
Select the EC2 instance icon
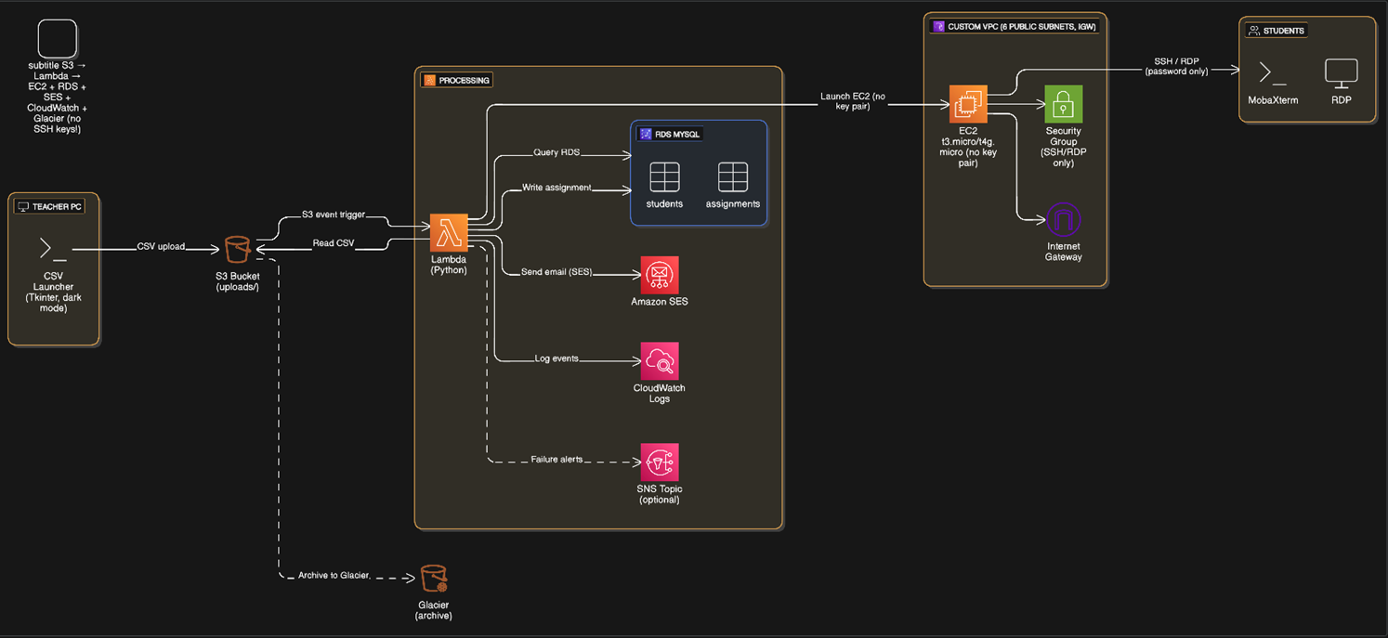(968, 104)
